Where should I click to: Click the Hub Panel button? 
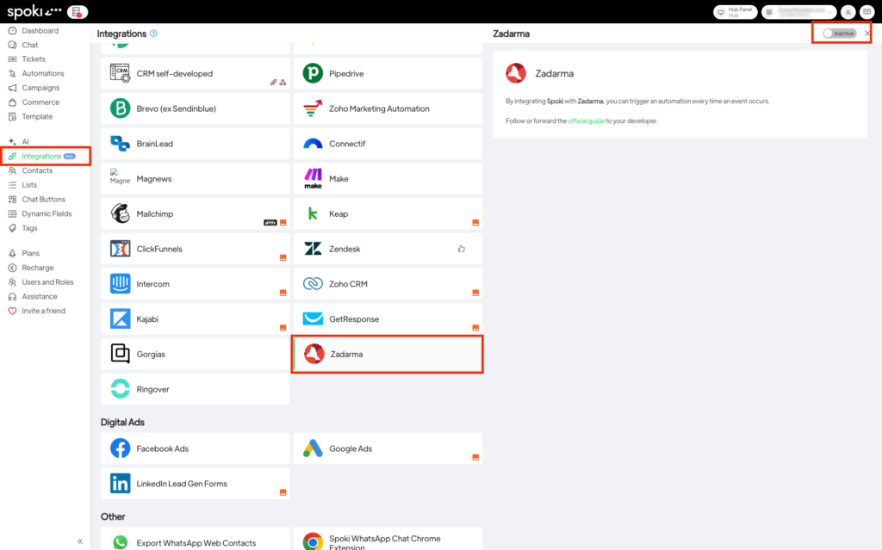click(735, 12)
